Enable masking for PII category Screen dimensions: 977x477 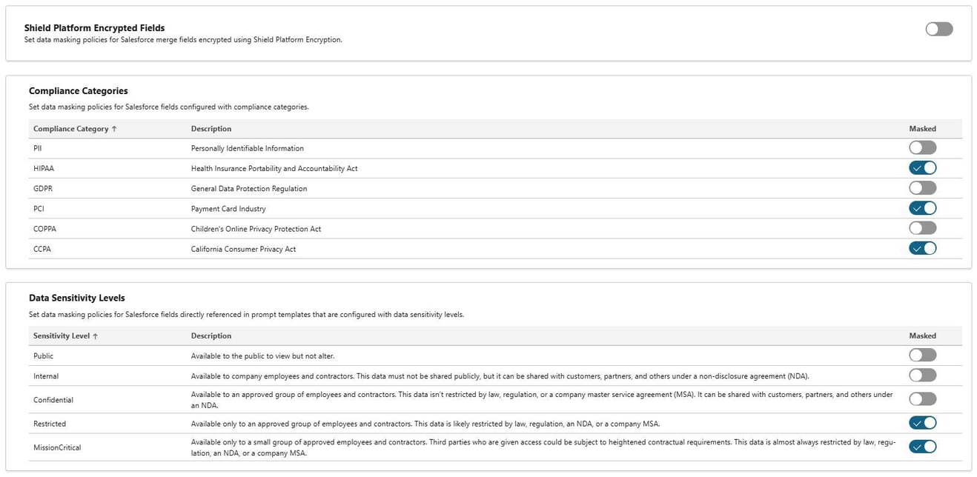922,147
